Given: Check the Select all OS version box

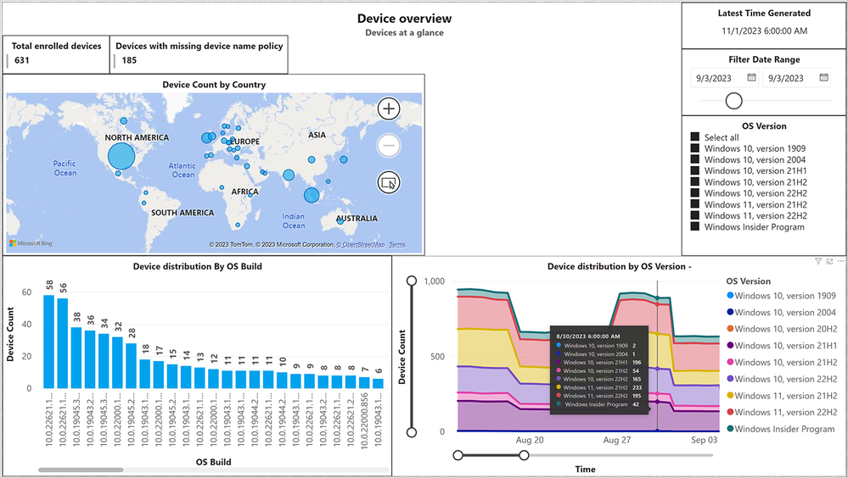Looking at the screenshot, I should (695, 137).
